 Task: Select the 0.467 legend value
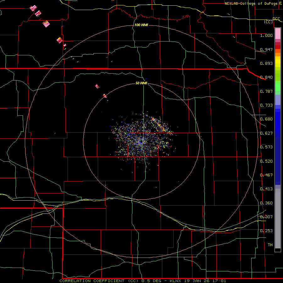(x=266, y=175)
